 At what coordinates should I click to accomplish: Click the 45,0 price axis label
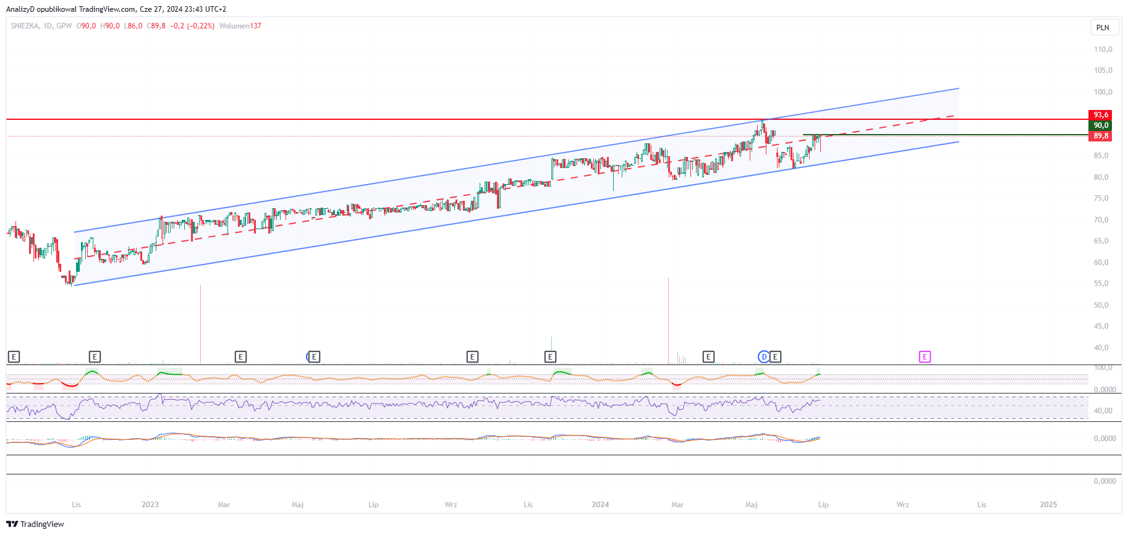1101,326
